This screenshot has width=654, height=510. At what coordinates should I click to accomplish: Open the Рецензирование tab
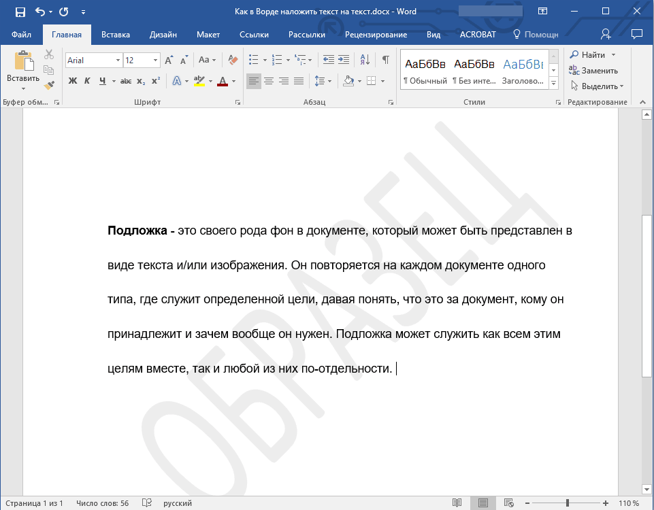pyautogui.click(x=376, y=35)
